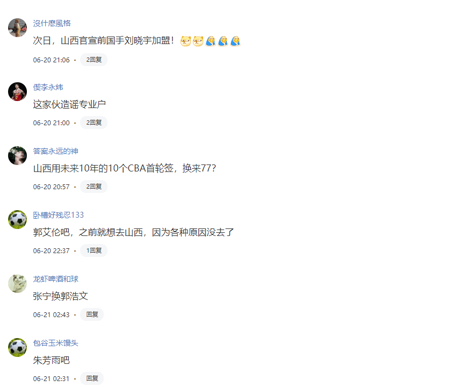472x387 pixels.
Task: Open profile link 偰李永炜
Action: [48, 87]
